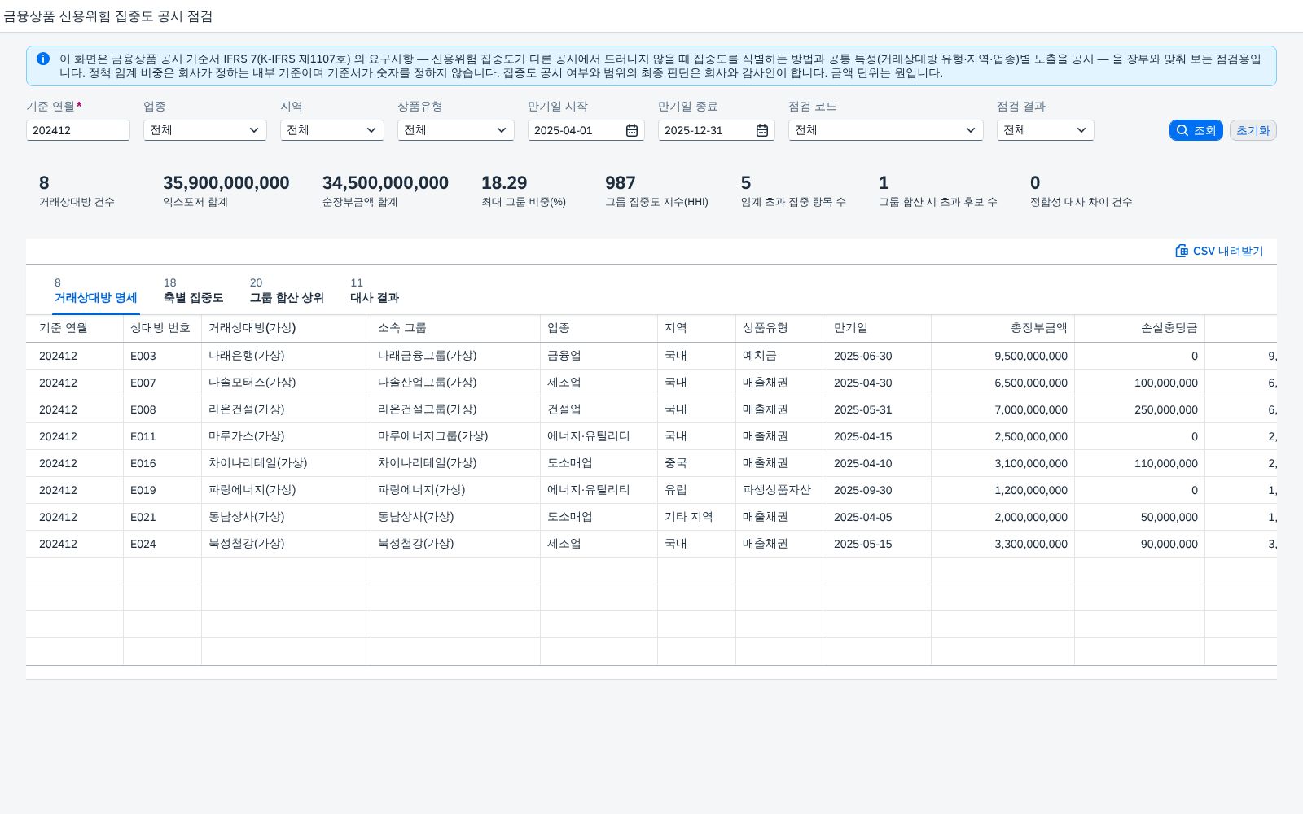Click the 최대 그룹 비중(%) value 18.29
Screen dimensions: 1303x814
pyautogui.click(x=504, y=183)
